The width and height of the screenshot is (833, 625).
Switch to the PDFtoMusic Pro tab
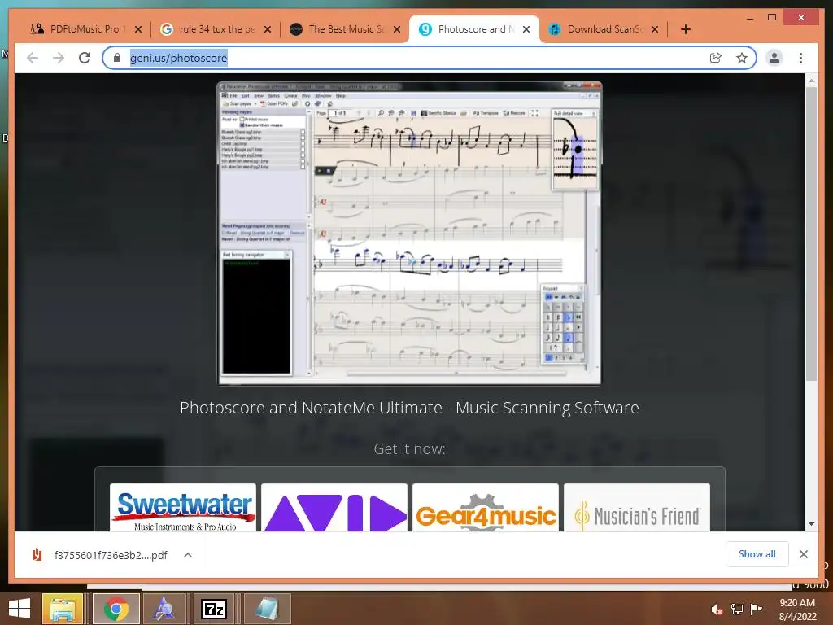(x=85, y=29)
